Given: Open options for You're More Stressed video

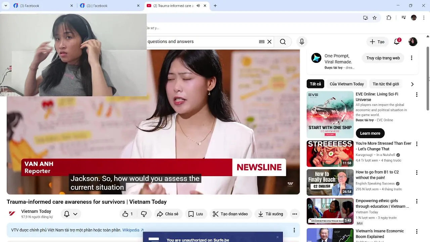Looking at the screenshot, I should pos(417,144).
